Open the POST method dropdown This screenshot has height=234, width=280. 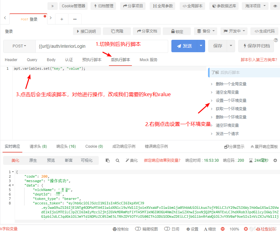[x=19, y=46]
